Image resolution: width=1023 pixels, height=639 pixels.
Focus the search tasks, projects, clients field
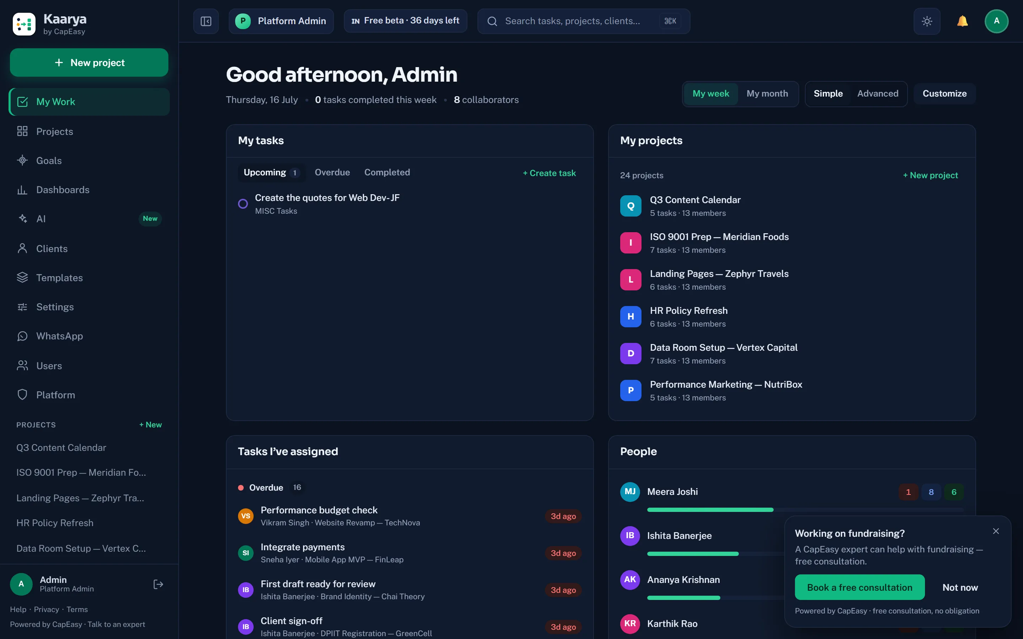pos(583,21)
